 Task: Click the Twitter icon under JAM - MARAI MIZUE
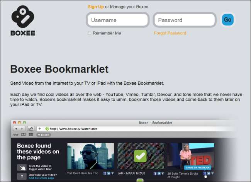pyautogui.click(x=159, y=173)
